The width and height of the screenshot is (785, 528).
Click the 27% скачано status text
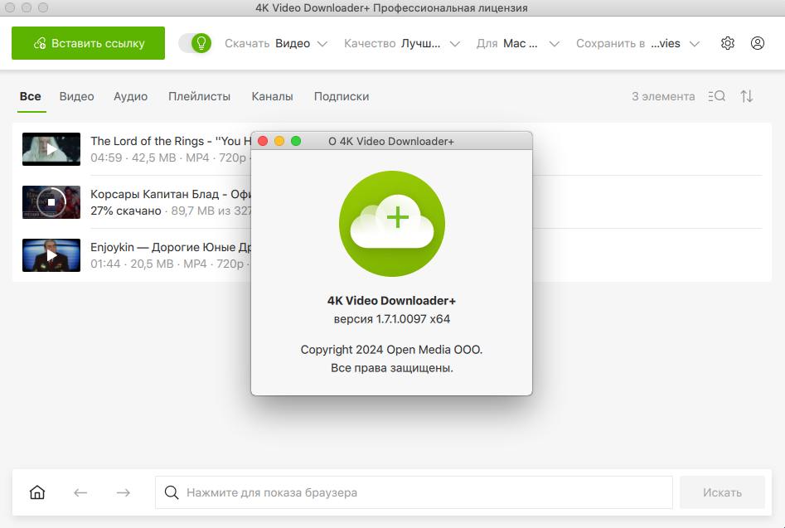coord(126,211)
